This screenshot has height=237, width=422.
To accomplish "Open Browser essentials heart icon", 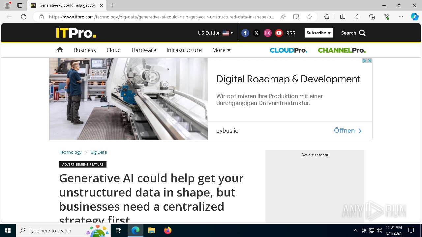I will pyautogui.click(x=386, y=17).
